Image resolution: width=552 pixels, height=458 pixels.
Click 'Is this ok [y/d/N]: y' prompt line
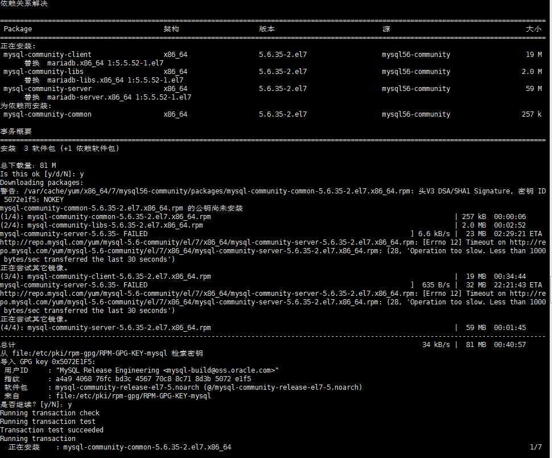[x=42, y=174]
